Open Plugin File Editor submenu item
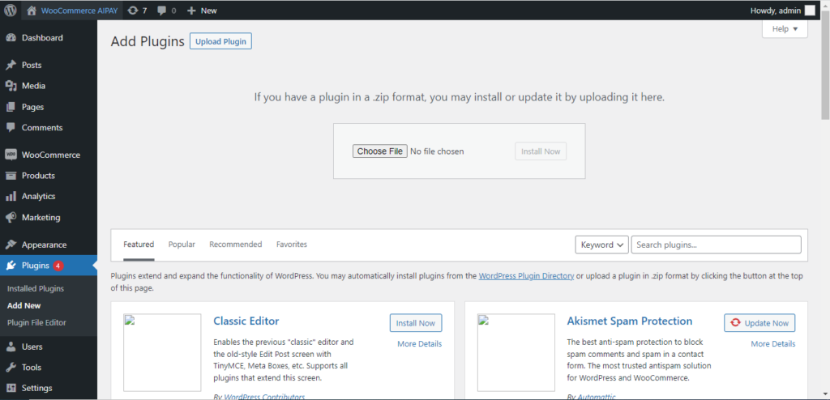Viewport: 830px width, 400px height. pyautogui.click(x=36, y=323)
